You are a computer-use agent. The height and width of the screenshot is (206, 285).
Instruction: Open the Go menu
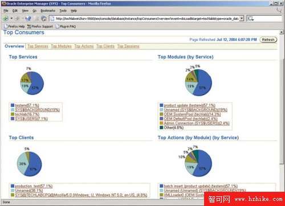click(34, 11)
